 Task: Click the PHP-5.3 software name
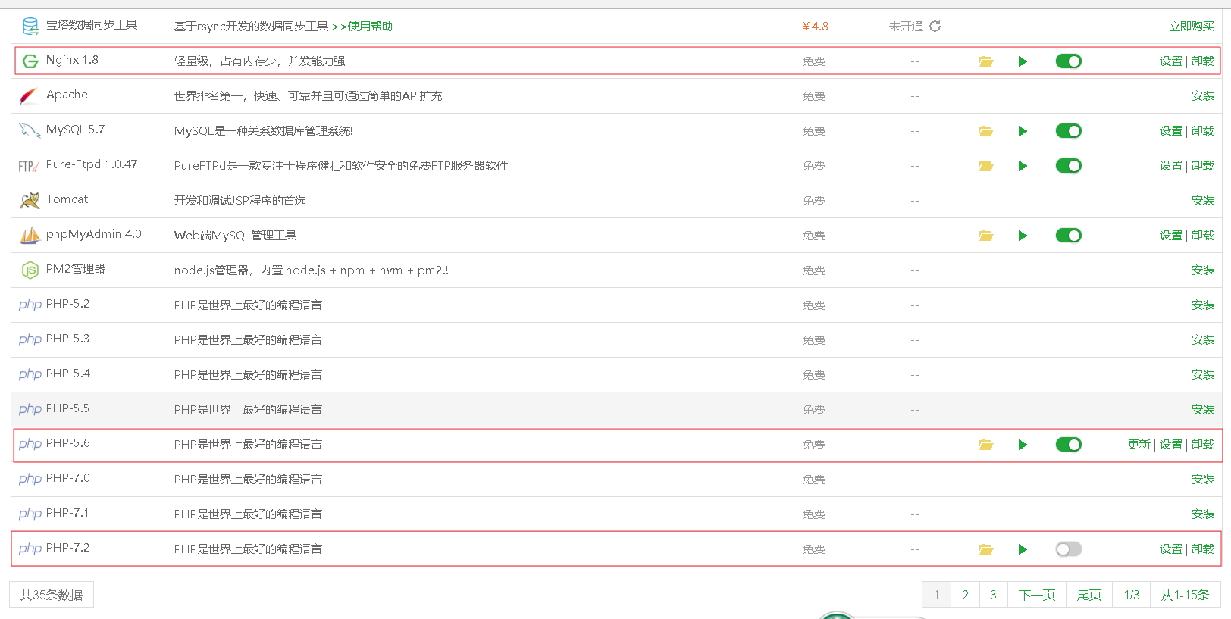coord(67,339)
